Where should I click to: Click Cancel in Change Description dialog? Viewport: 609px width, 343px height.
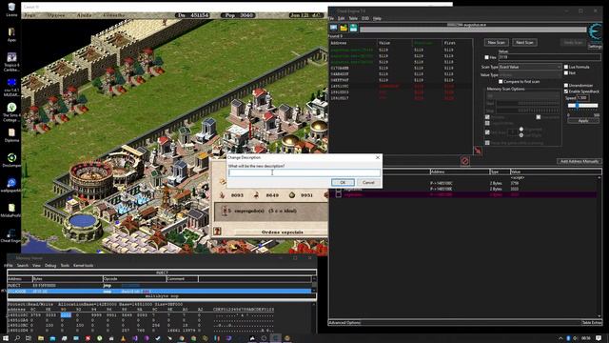click(368, 182)
